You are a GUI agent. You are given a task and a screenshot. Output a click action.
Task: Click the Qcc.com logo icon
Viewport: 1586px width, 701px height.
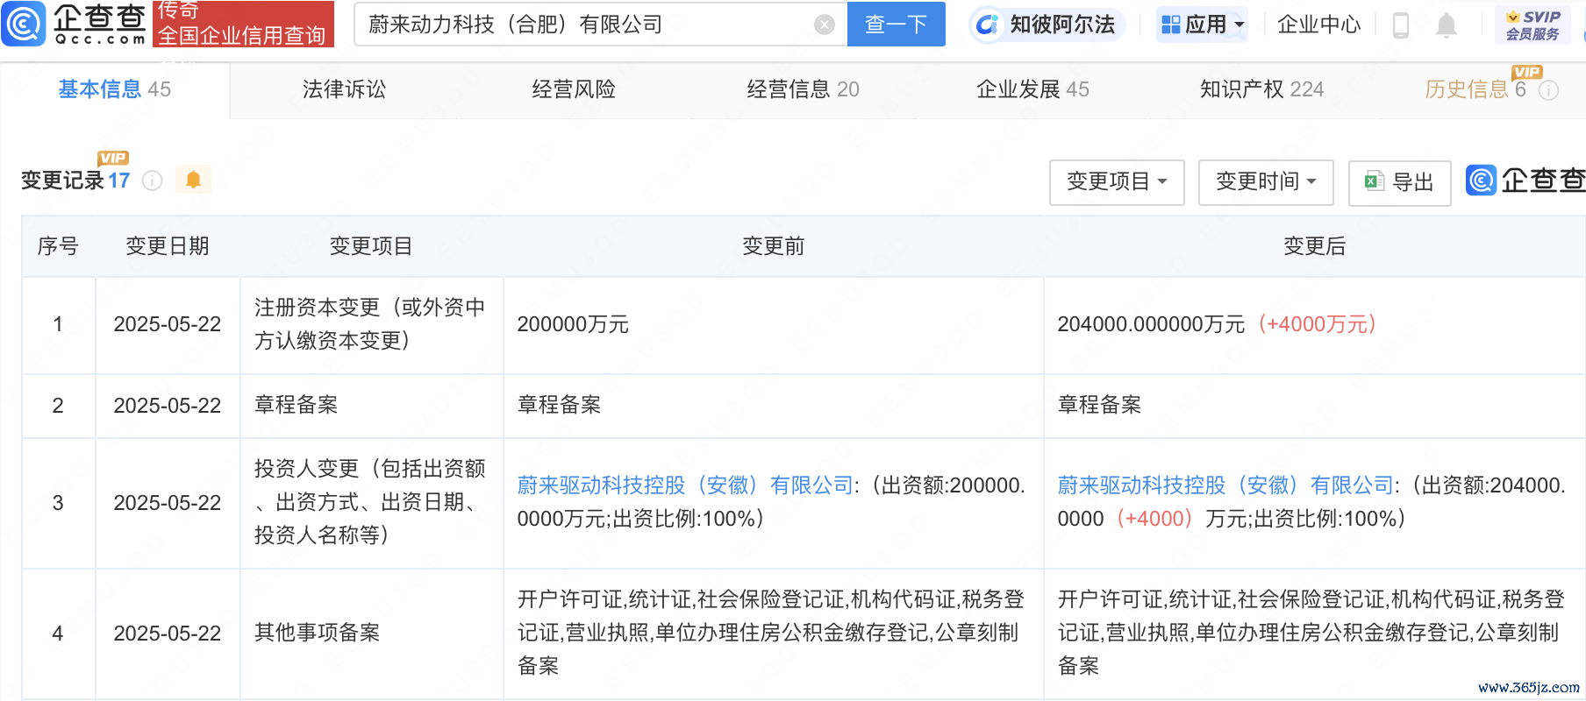click(25, 24)
